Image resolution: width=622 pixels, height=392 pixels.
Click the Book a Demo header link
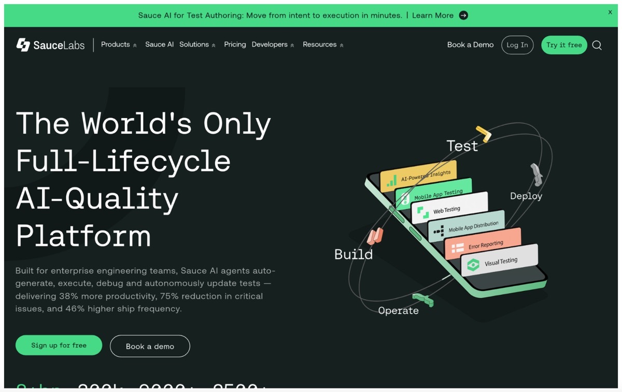pos(471,45)
